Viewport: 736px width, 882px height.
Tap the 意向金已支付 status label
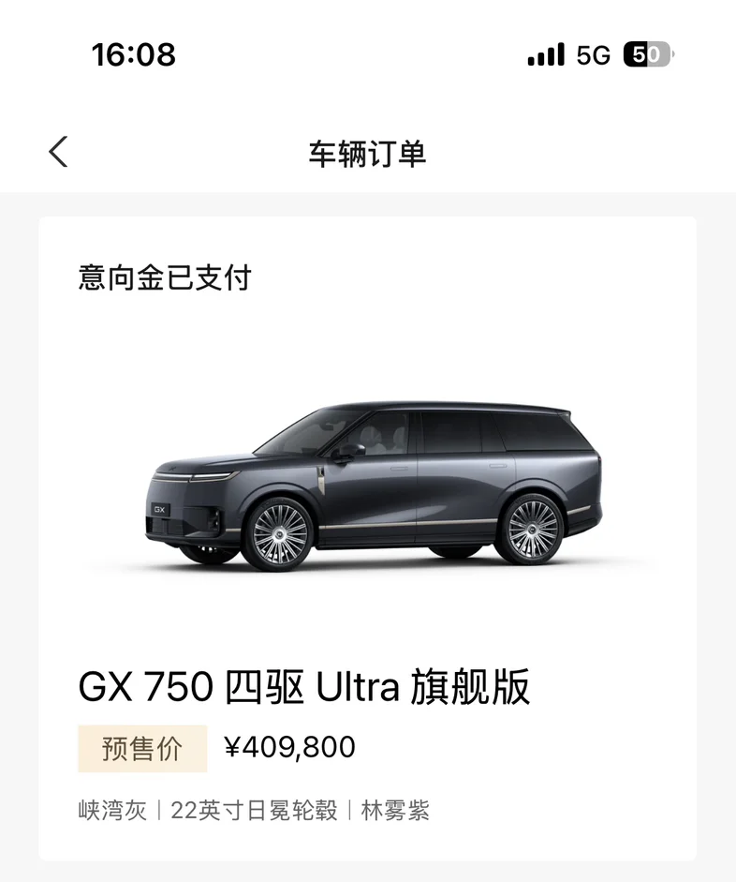coord(165,277)
